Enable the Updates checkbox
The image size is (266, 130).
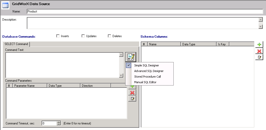coord(83,36)
